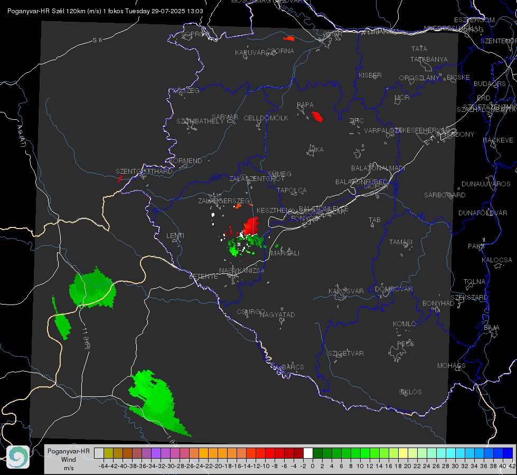The image size is (517, 475).
Task: Click the BONYHAD city label
Action: coord(438,303)
